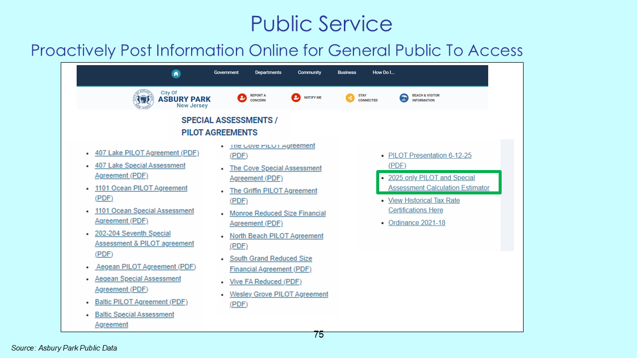Open 202-204 Seventh Special Assessment & PILOT agreement

pyautogui.click(x=144, y=244)
